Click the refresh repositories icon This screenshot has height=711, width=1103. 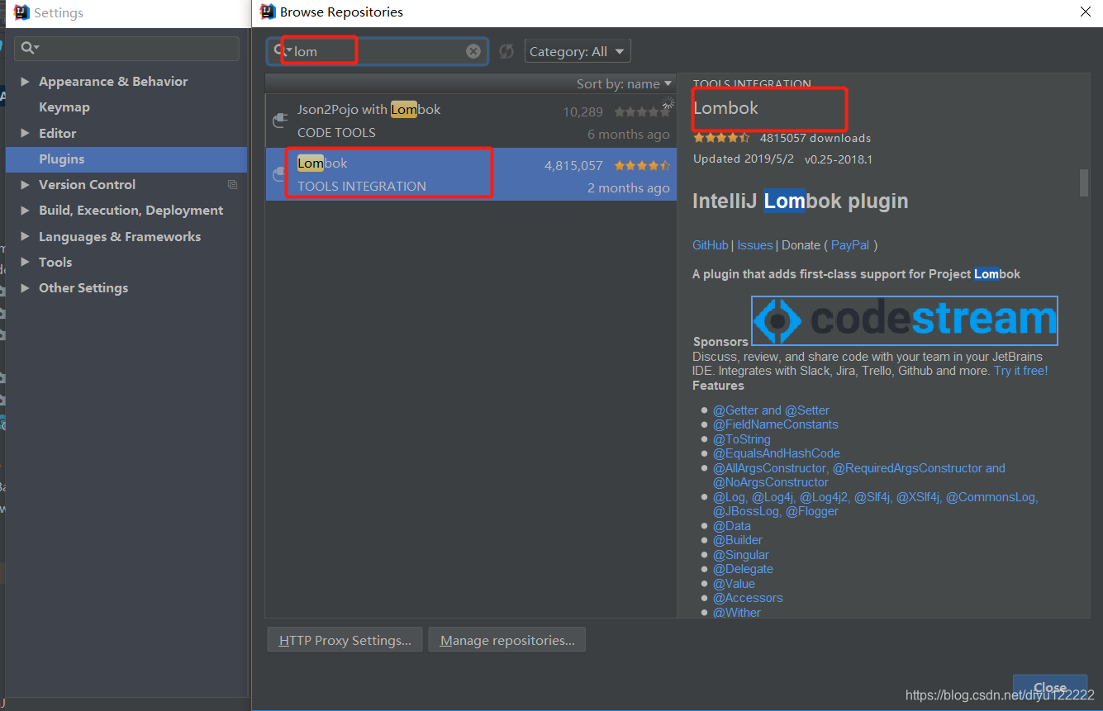click(x=506, y=51)
